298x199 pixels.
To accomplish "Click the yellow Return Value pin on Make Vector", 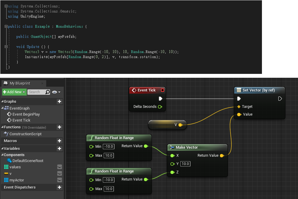I will (222, 156).
